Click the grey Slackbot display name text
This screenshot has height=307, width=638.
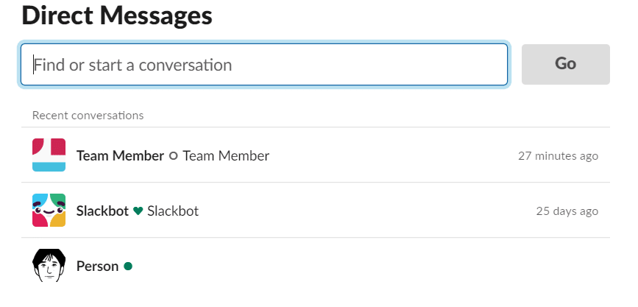173,211
